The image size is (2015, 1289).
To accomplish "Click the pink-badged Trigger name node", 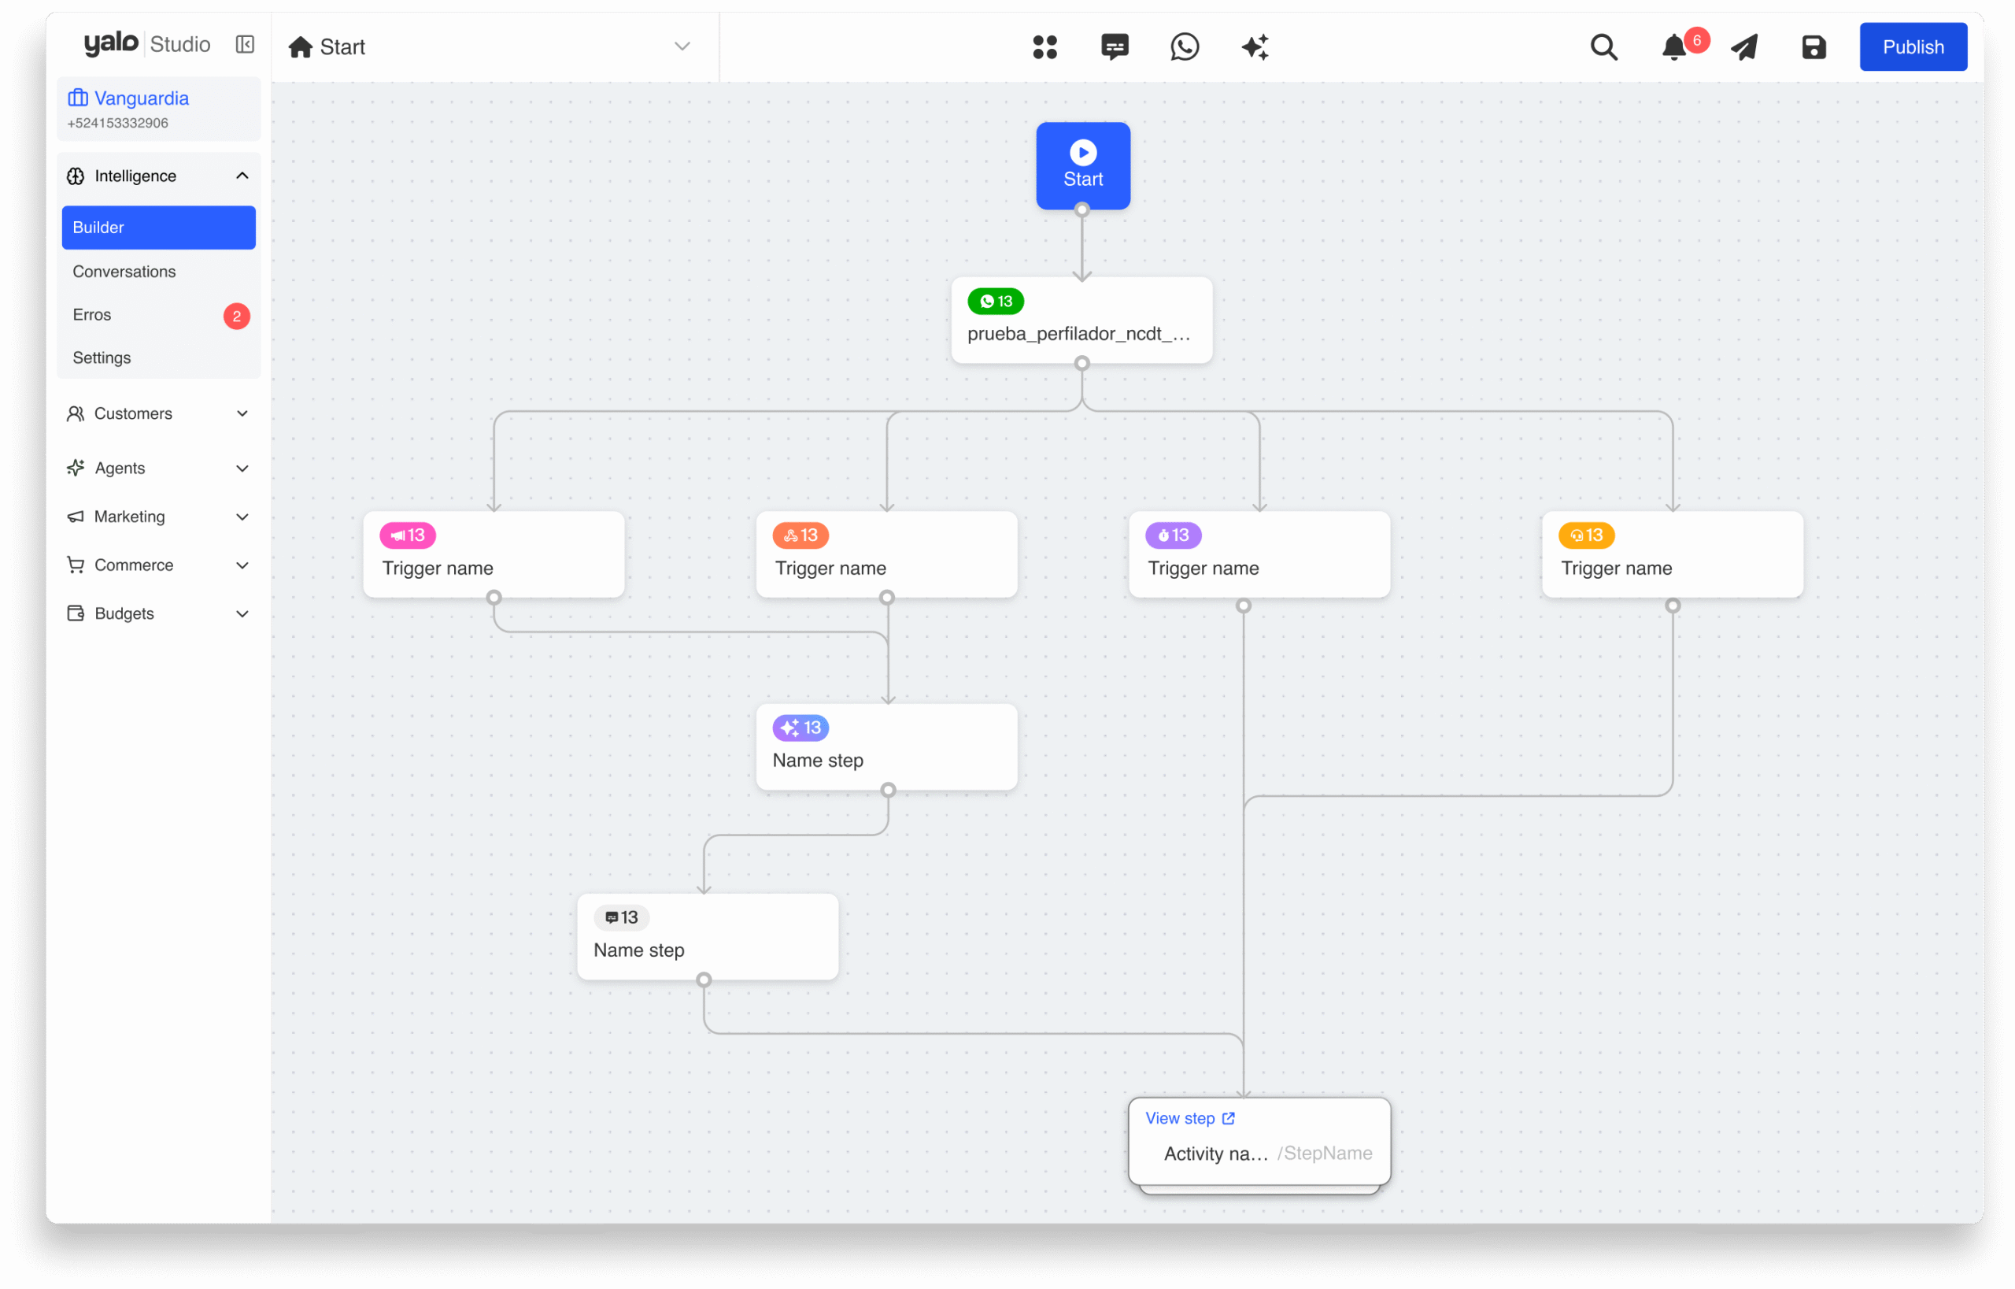I will (494, 554).
